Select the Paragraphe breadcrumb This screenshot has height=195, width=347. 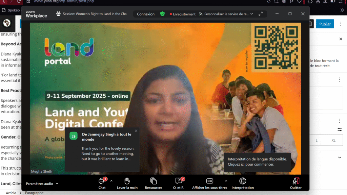(x=34, y=193)
